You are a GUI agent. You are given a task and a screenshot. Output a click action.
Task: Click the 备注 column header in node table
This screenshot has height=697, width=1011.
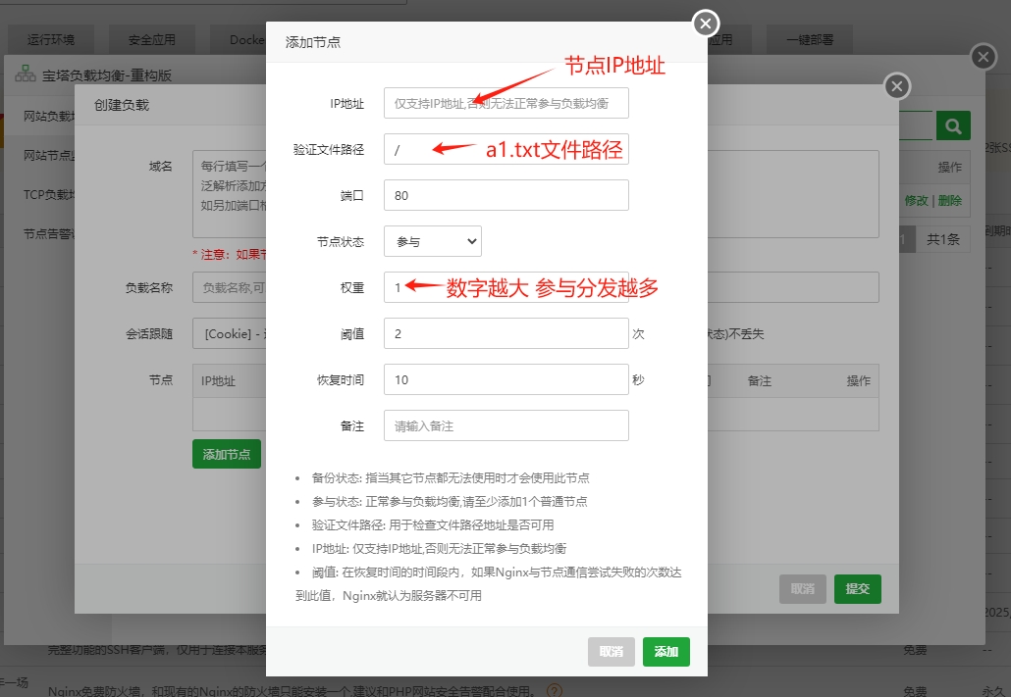pyautogui.click(x=760, y=380)
